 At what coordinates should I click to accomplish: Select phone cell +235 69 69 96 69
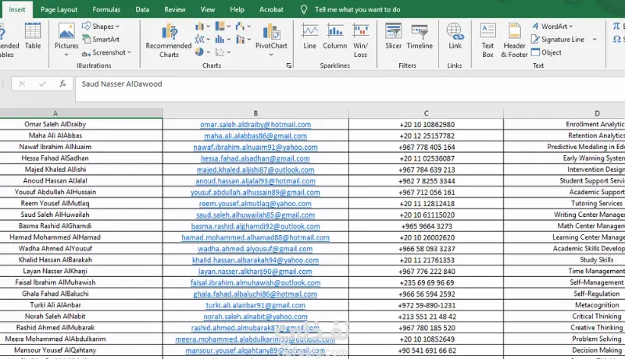(426, 283)
